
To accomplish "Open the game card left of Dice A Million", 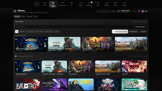I will click(108, 85).
